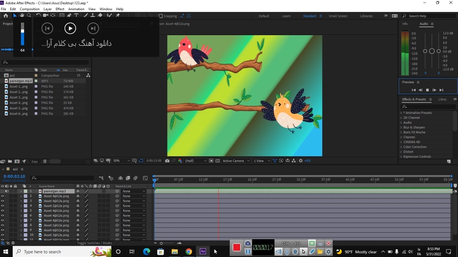Image resolution: width=458 pixels, height=257 pixels.
Task: Switch to the Small Screen workspace
Action: [x=338, y=16]
